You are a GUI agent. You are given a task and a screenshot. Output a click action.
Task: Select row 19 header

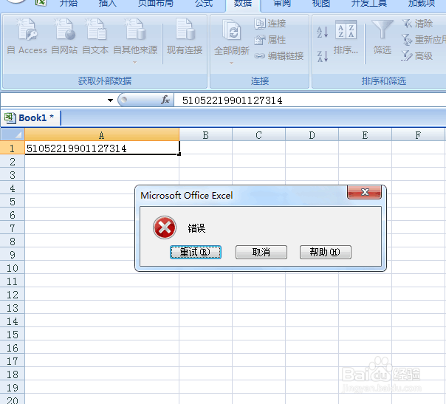tap(13, 388)
